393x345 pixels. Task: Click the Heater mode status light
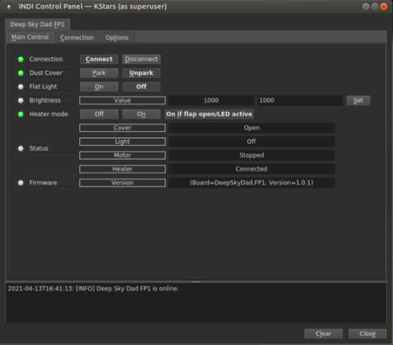point(20,115)
